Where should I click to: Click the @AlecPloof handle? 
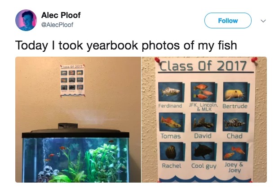tap(57, 25)
